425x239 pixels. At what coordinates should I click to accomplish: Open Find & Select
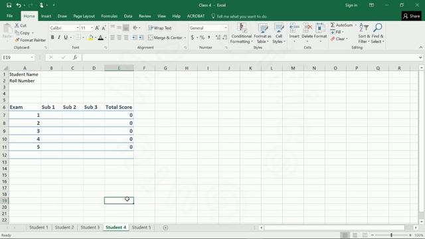pos(378,33)
